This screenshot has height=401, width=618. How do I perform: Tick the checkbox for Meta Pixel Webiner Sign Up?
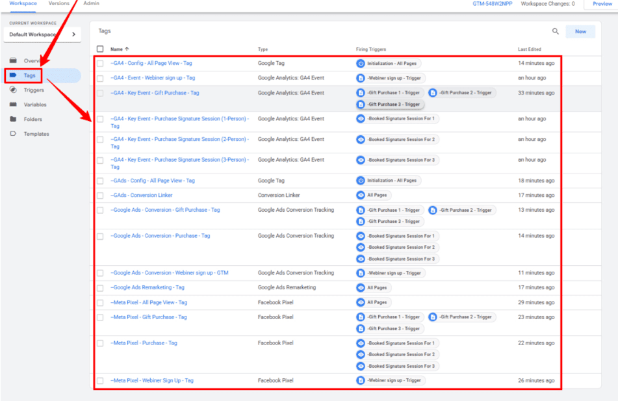coord(100,381)
